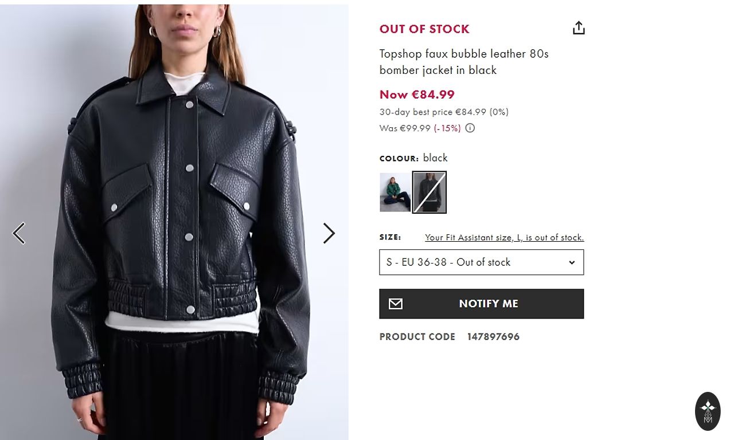730x440 pixels.
Task: Open the floating assistant icon in bottom corner
Action: click(708, 411)
